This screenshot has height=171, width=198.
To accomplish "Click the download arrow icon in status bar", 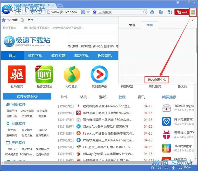I will (174, 168).
